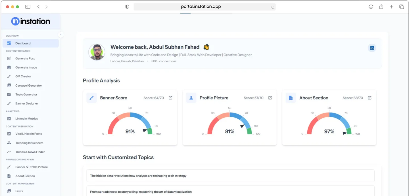Click the Topic Generator folder icon
Image resolution: width=409 pixels, height=196 pixels.
(9, 95)
